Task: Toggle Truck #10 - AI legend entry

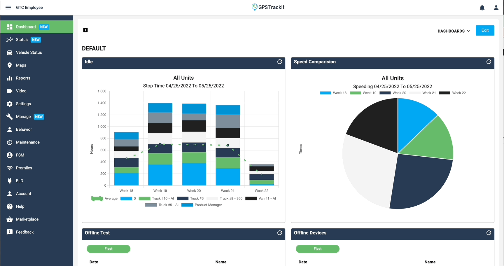Action: click(156, 199)
